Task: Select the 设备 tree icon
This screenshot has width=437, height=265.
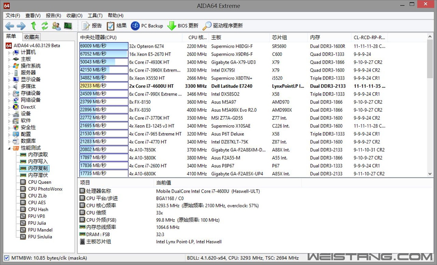Action: (x=16, y=114)
